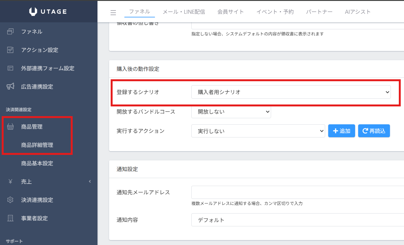Switch to the 会員サイト tab

[230, 12]
